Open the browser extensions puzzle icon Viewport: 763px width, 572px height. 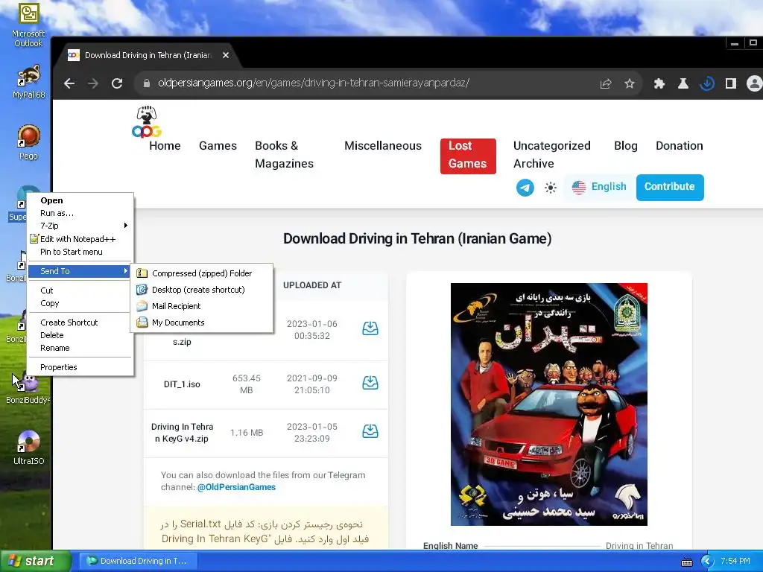click(x=659, y=83)
